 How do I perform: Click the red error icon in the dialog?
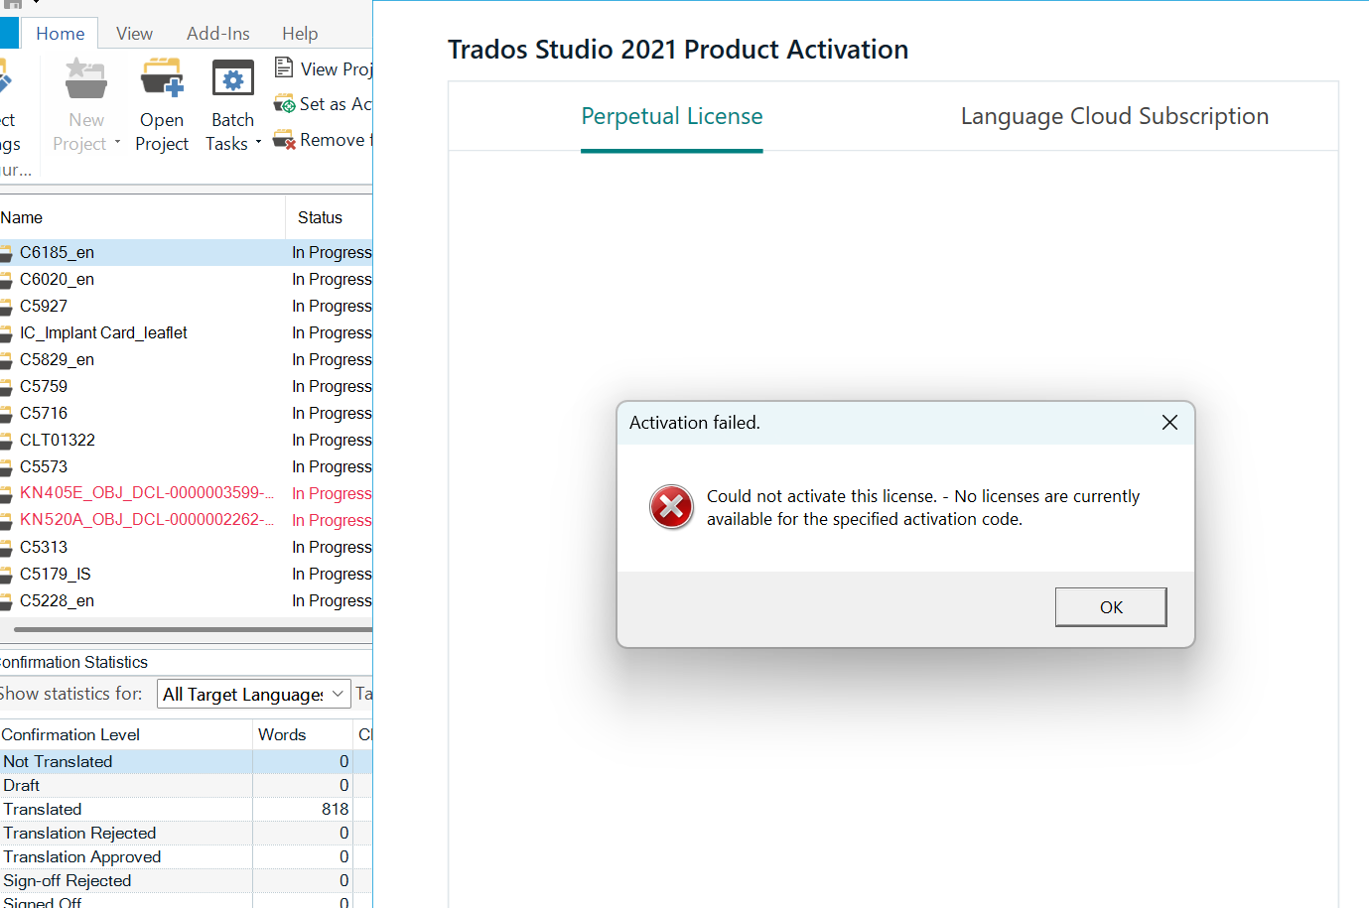(671, 507)
